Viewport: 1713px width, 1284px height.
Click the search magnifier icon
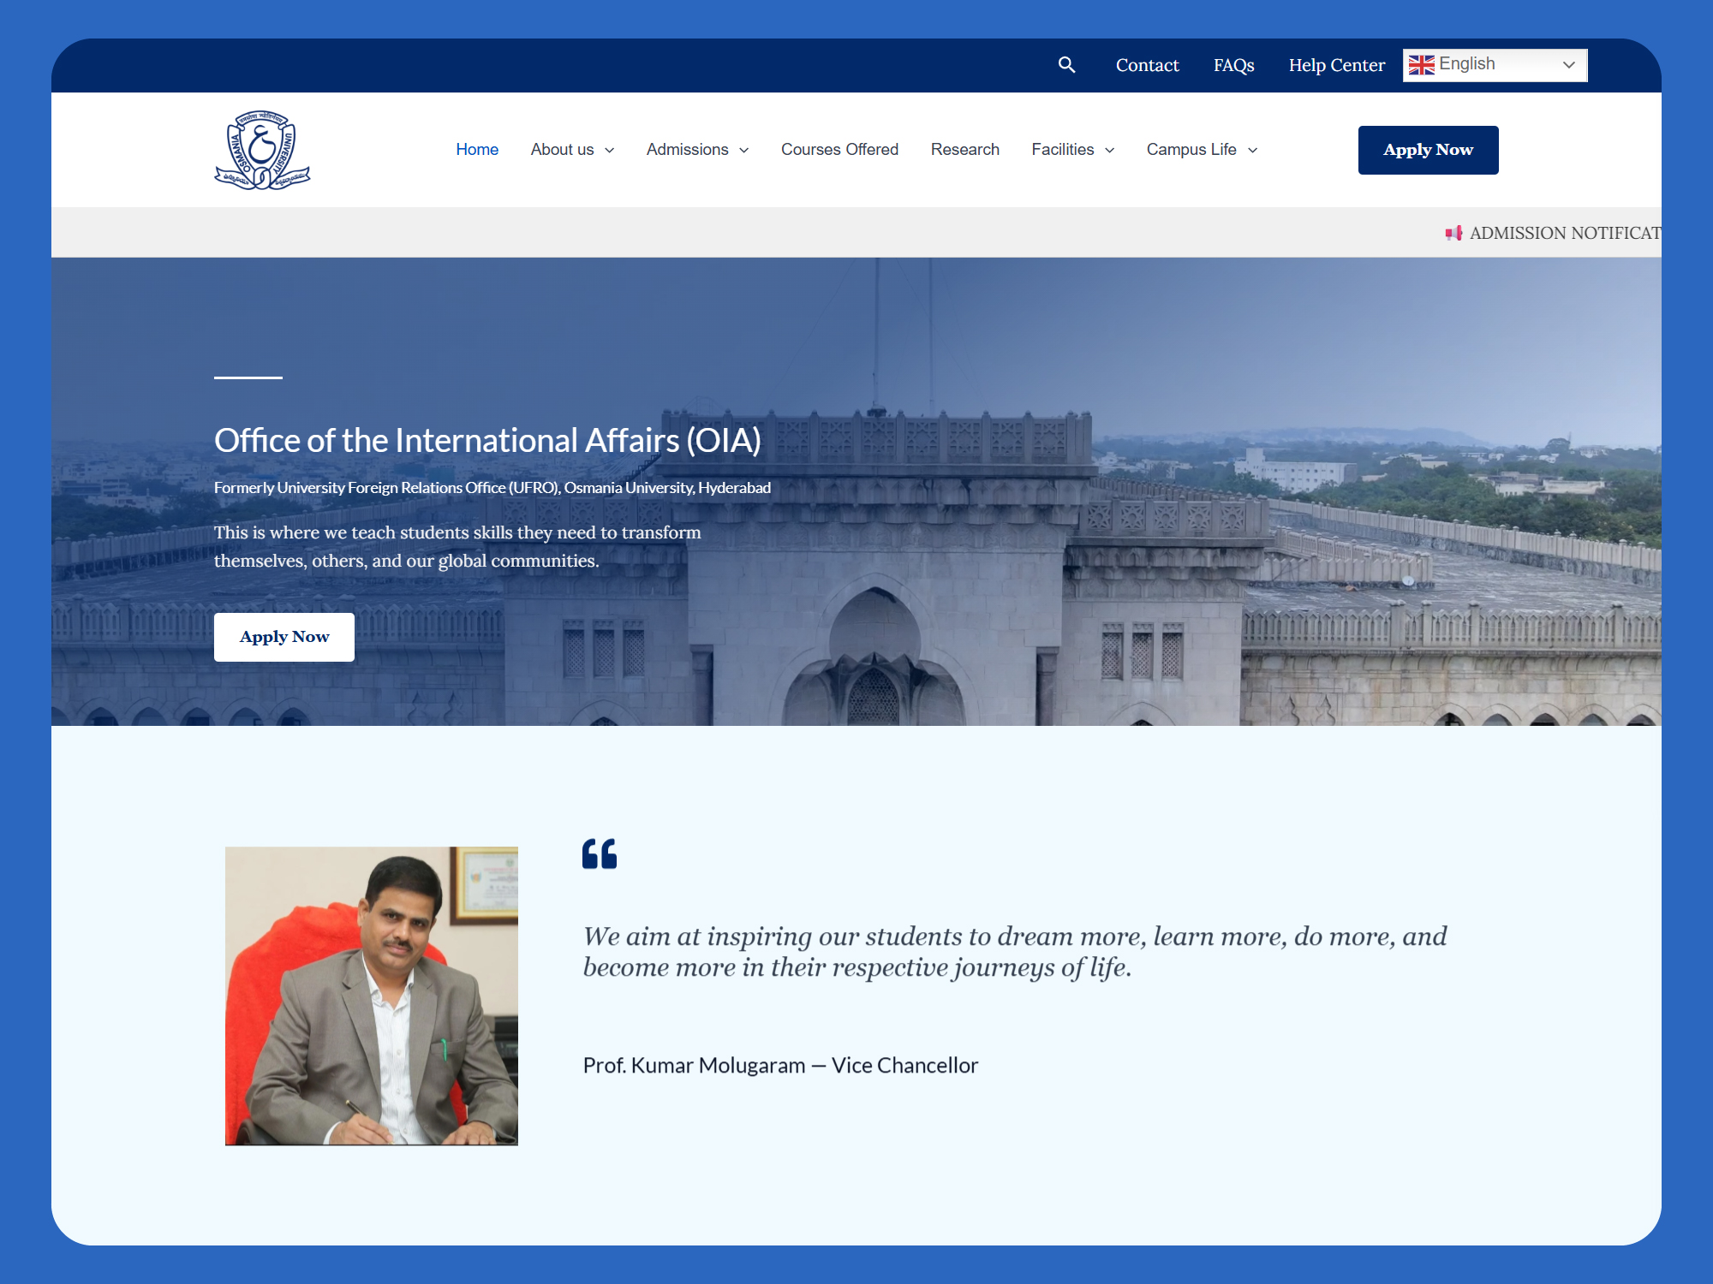[x=1066, y=65]
